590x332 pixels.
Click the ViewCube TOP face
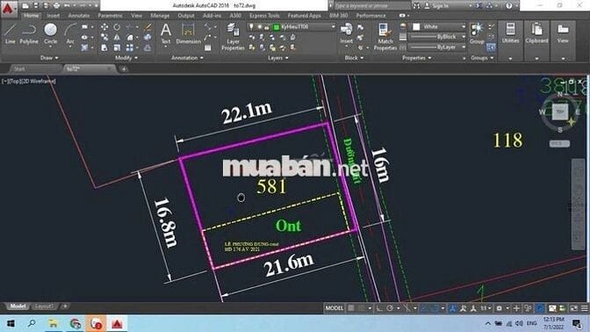560,112
